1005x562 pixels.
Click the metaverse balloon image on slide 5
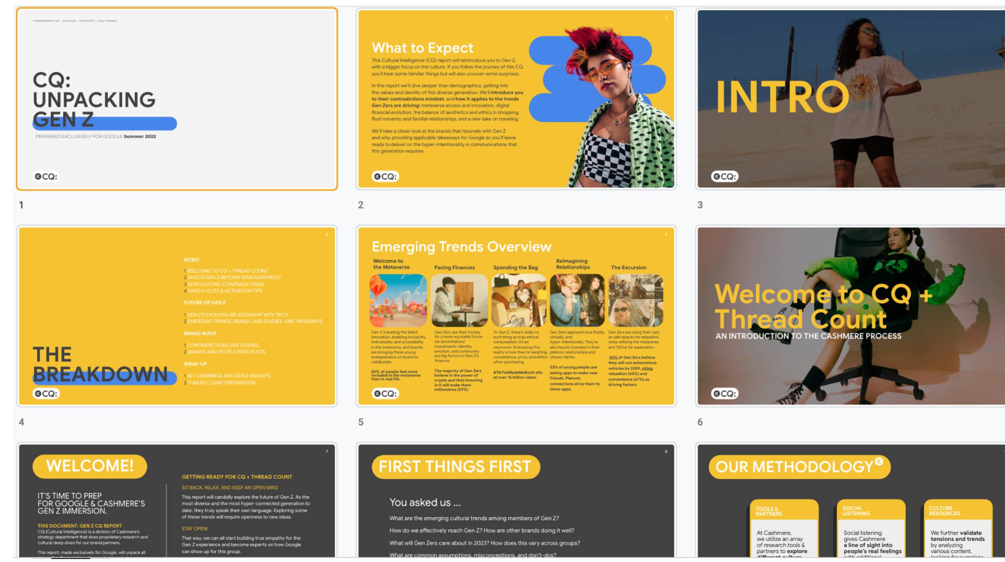pyautogui.click(x=398, y=300)
